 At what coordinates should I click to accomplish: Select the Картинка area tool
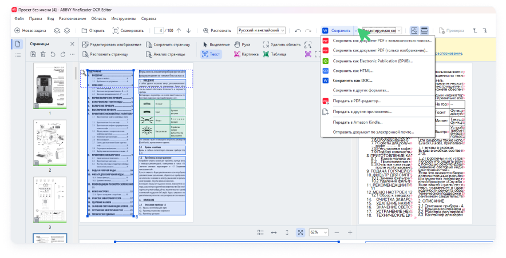(x=246, y=54)
